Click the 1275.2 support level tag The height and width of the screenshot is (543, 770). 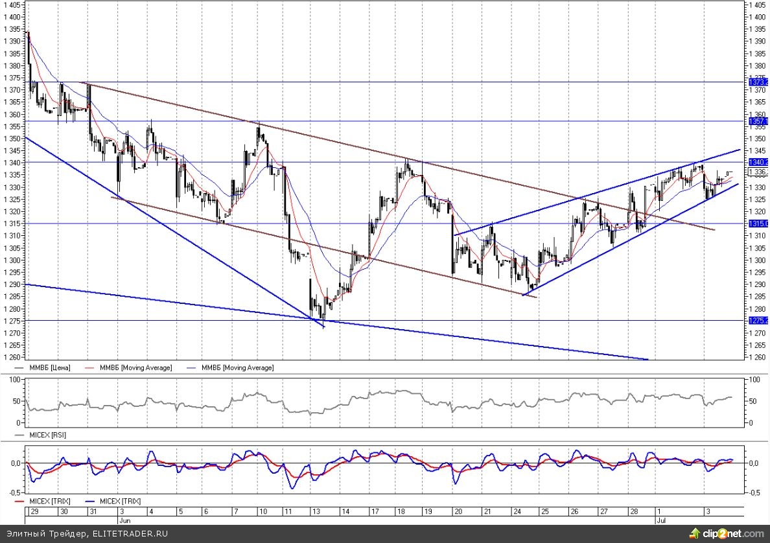pos(757,320)
